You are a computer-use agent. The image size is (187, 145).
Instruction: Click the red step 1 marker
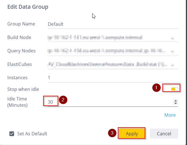click(x=157, y=88)
